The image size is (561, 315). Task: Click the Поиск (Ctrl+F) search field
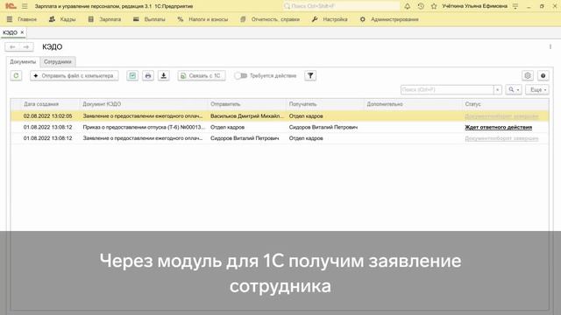click(447, 89)
